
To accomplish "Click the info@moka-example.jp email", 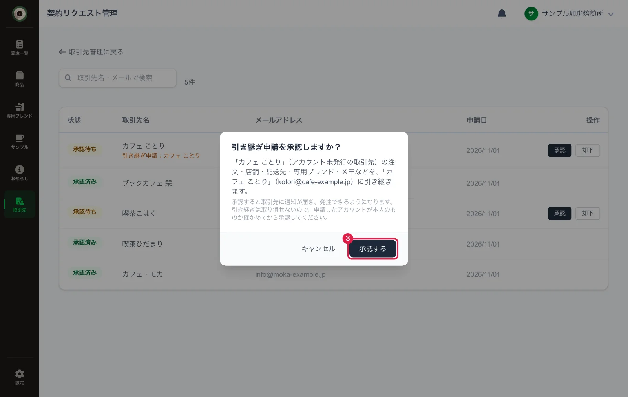I will click(x=290, y=274).
